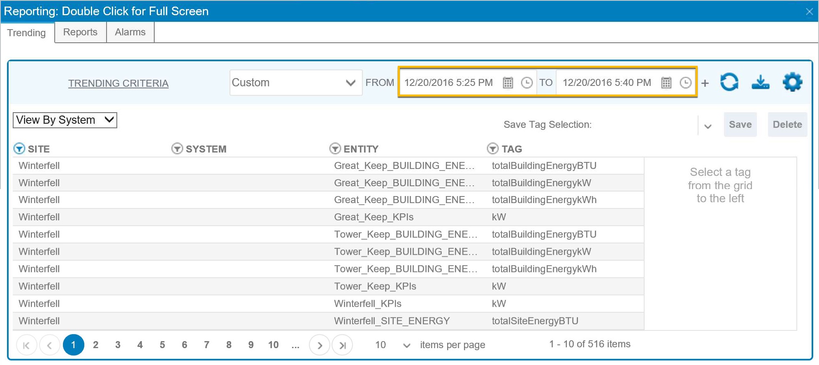Go to page 8
The image size is (819, 365).
pos(229,345)
